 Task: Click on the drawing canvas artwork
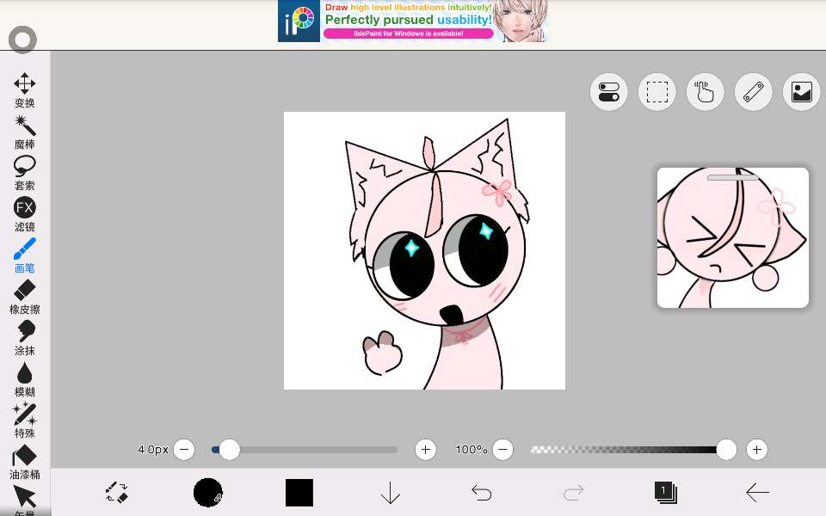tap(424, 250)
